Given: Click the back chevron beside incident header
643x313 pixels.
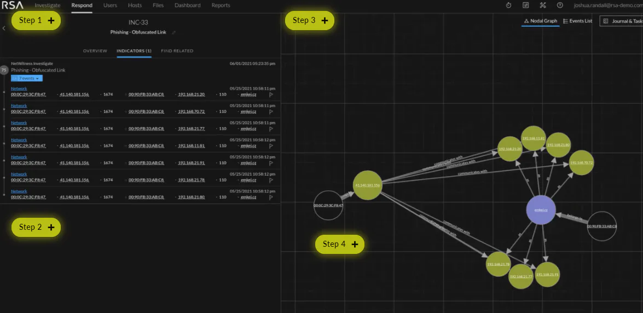Looking at the screenshot, I should click(x=4, y=28).
